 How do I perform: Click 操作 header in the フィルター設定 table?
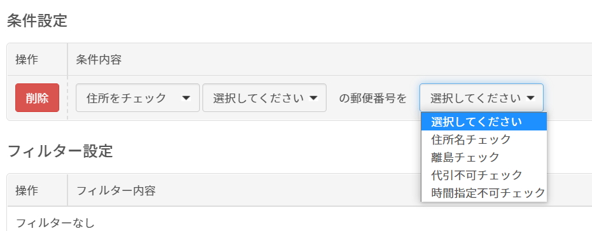(27, 191)
